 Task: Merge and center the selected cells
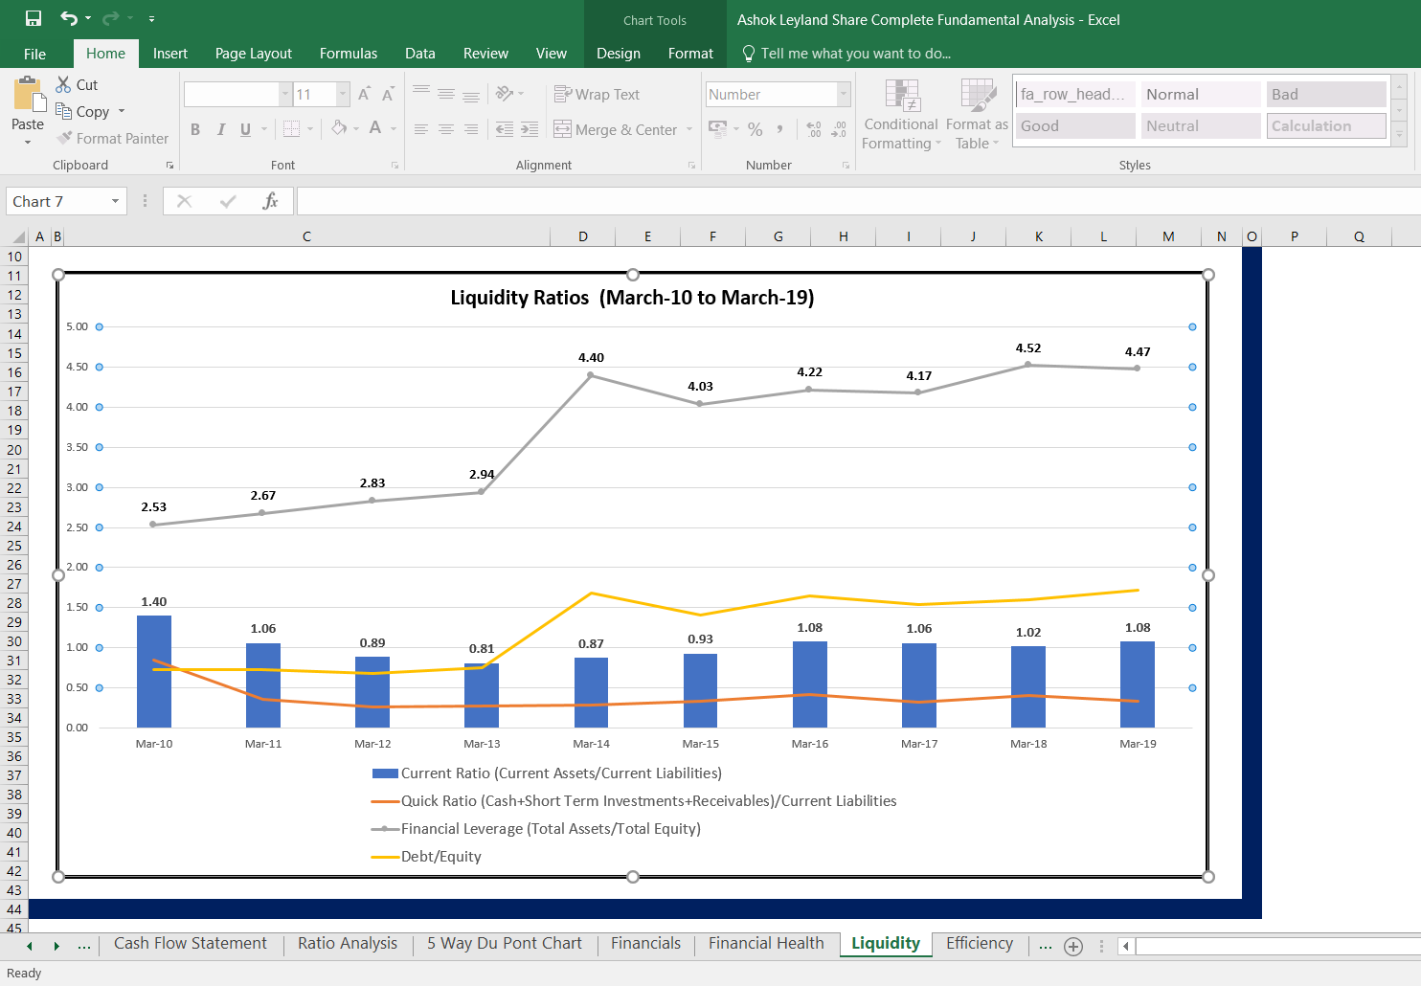point(617,129)
